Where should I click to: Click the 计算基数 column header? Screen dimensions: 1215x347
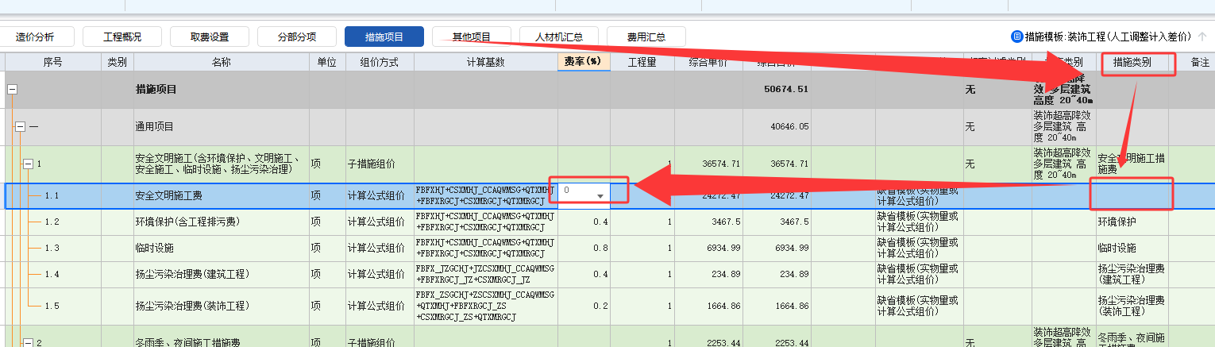485,62
